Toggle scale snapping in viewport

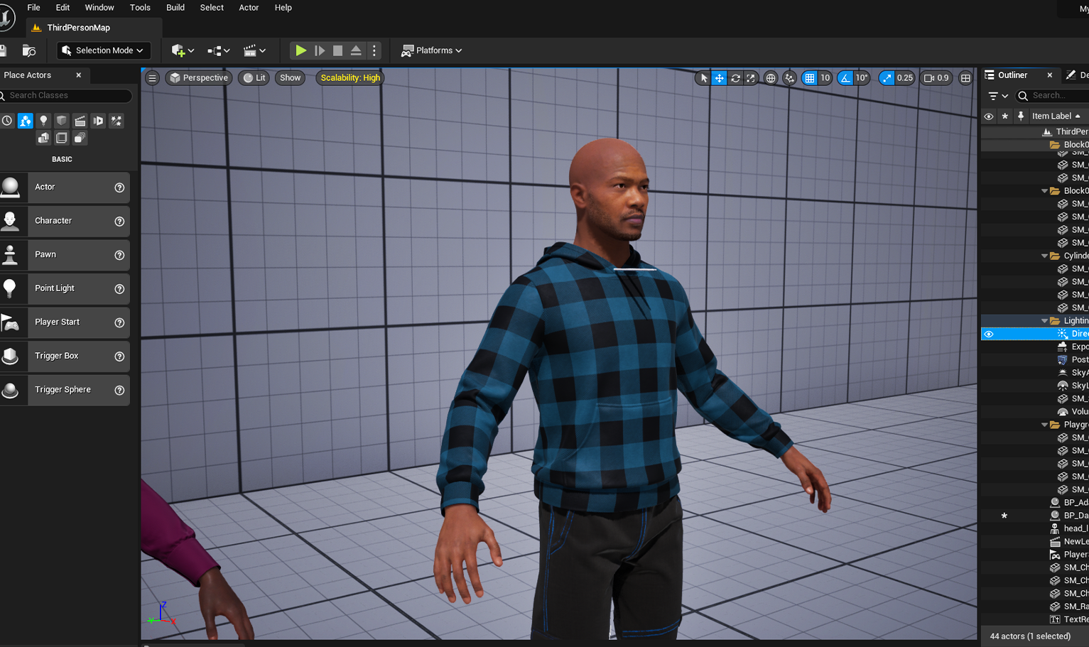[x=887, y=78]
